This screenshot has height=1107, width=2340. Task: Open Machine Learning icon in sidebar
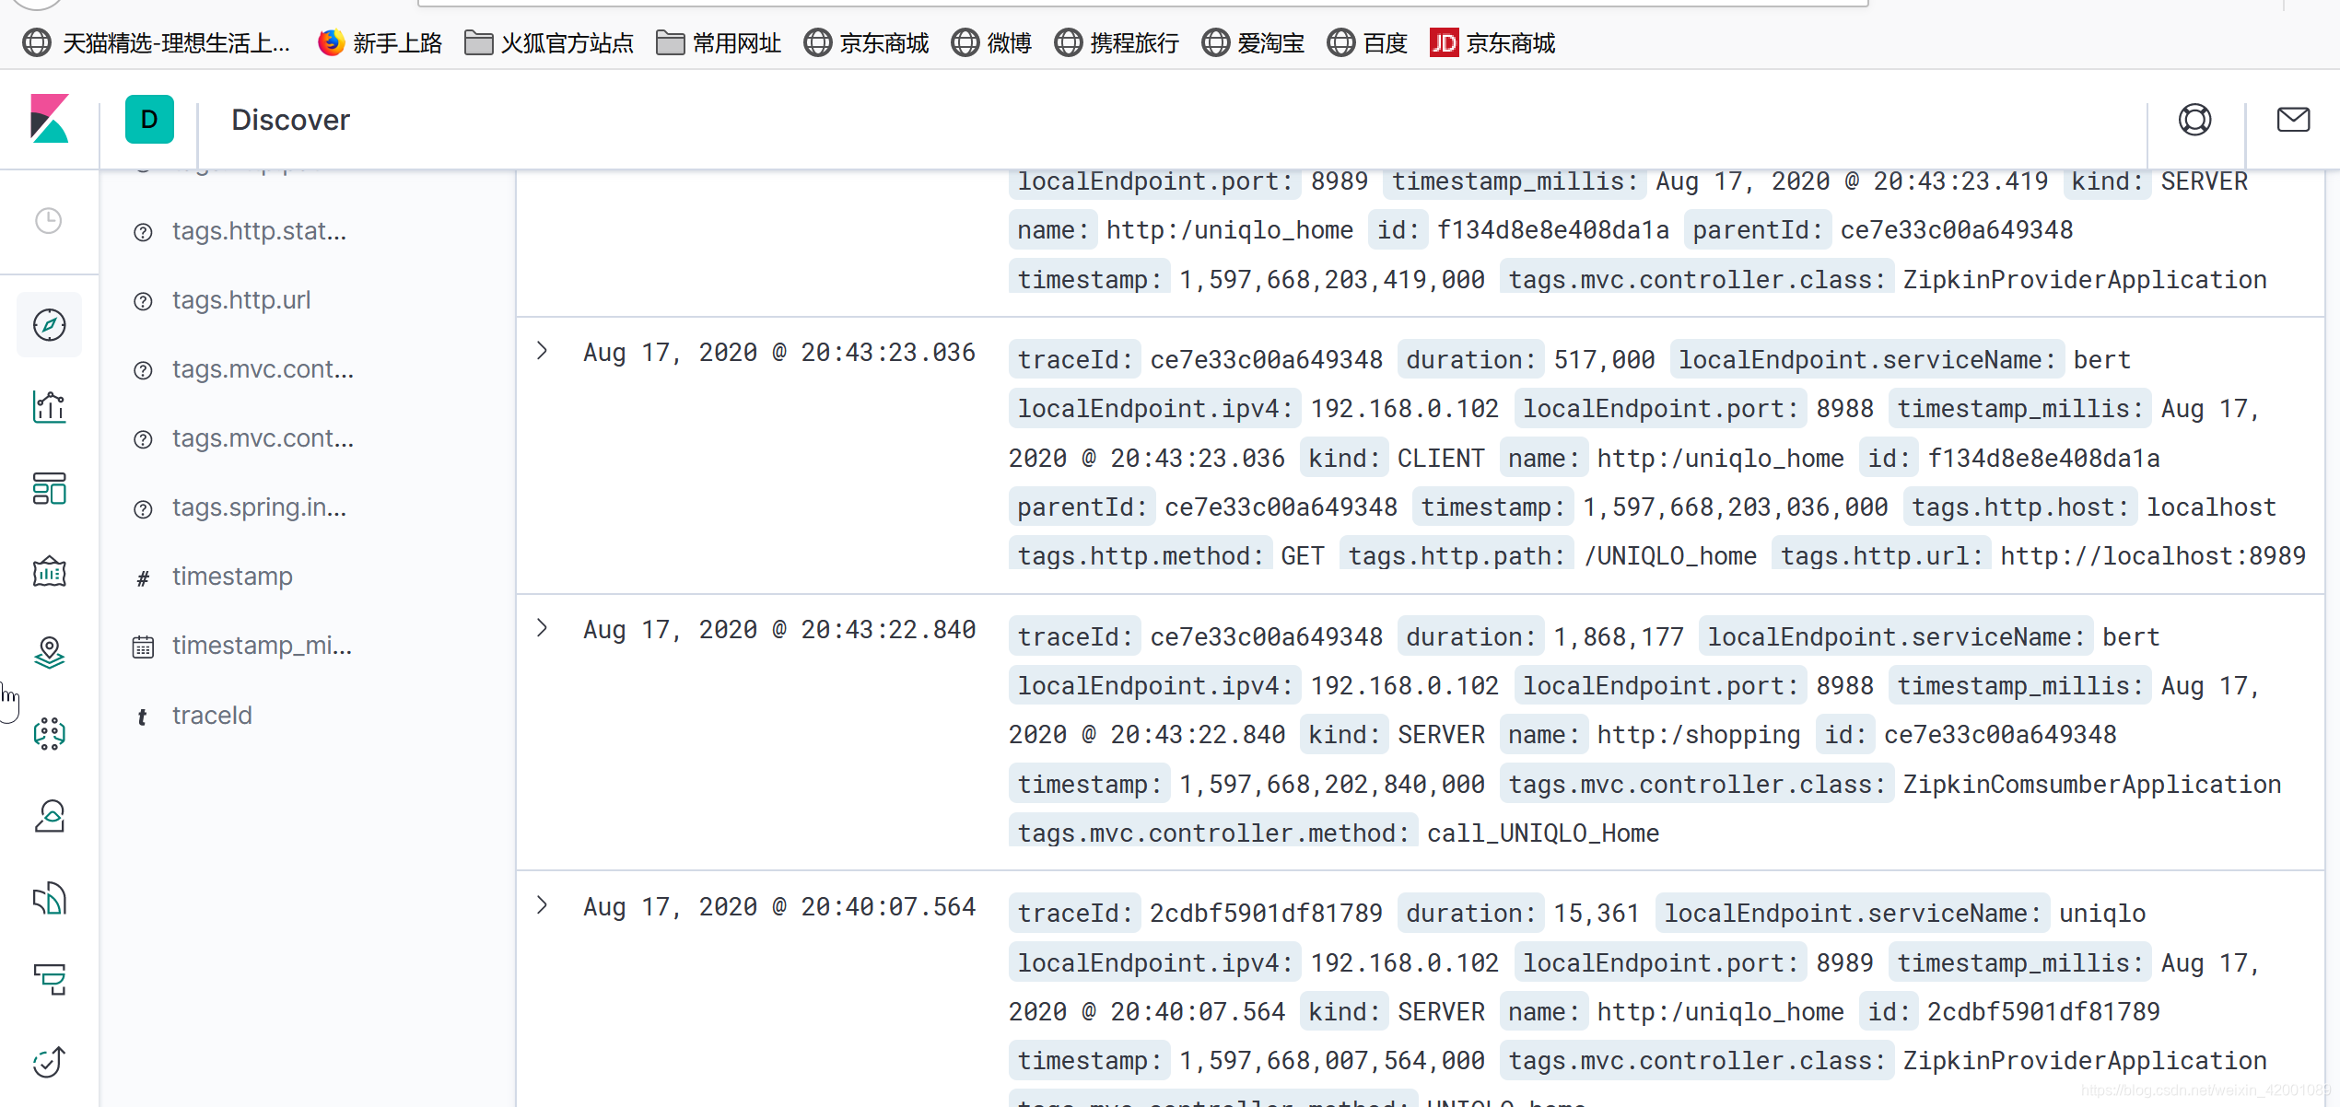(x=49, y=734)
